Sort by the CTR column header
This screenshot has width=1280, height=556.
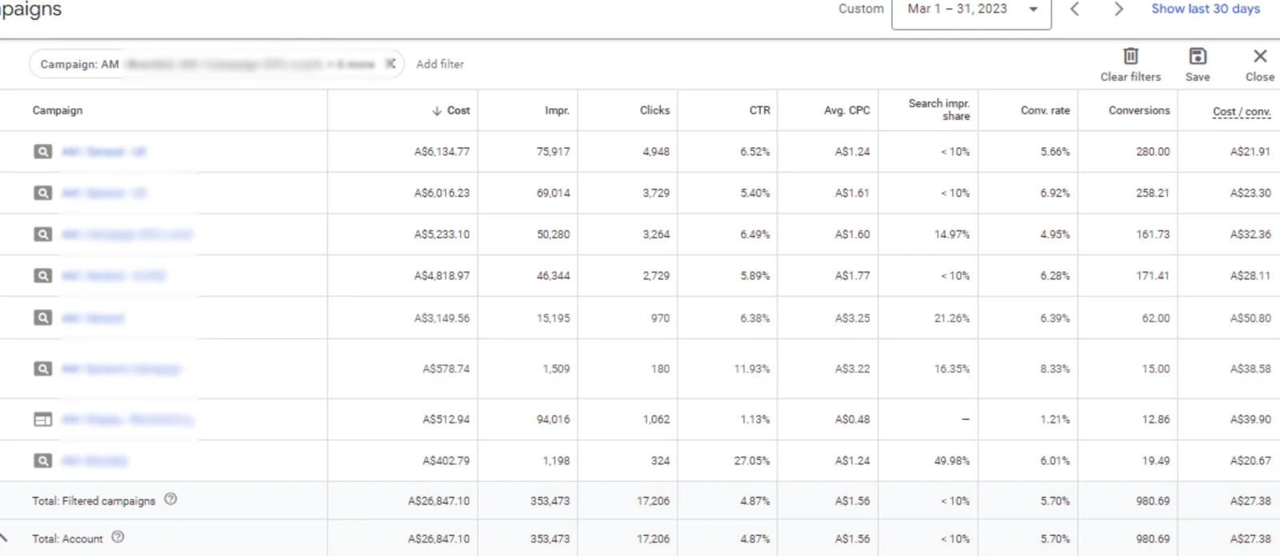click(759, 110)
